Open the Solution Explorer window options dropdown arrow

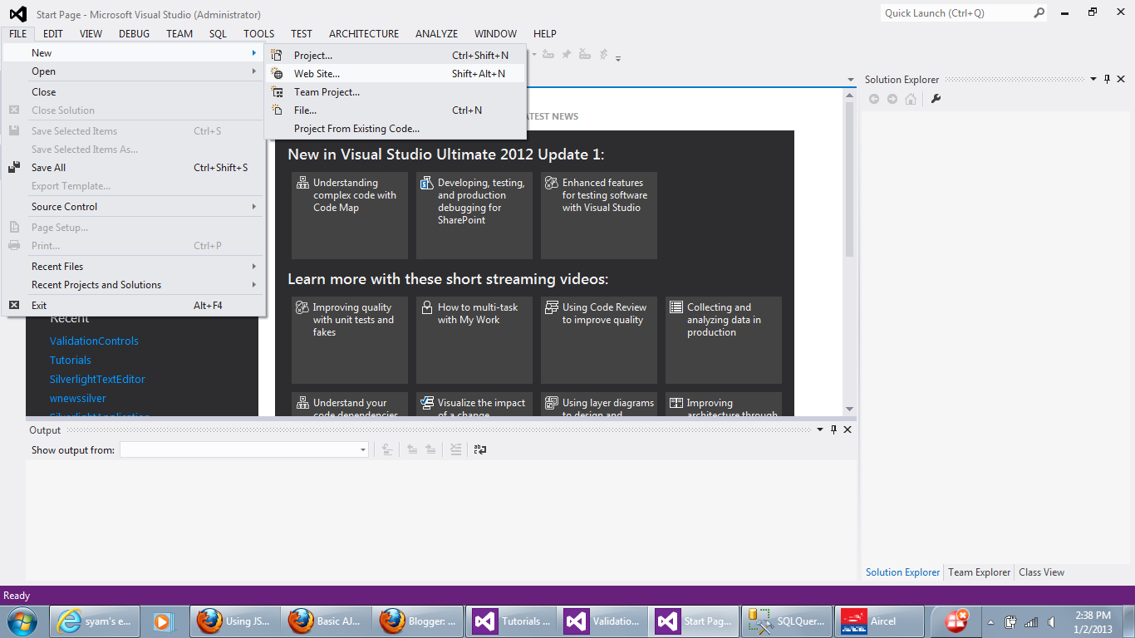[1093, 79]
